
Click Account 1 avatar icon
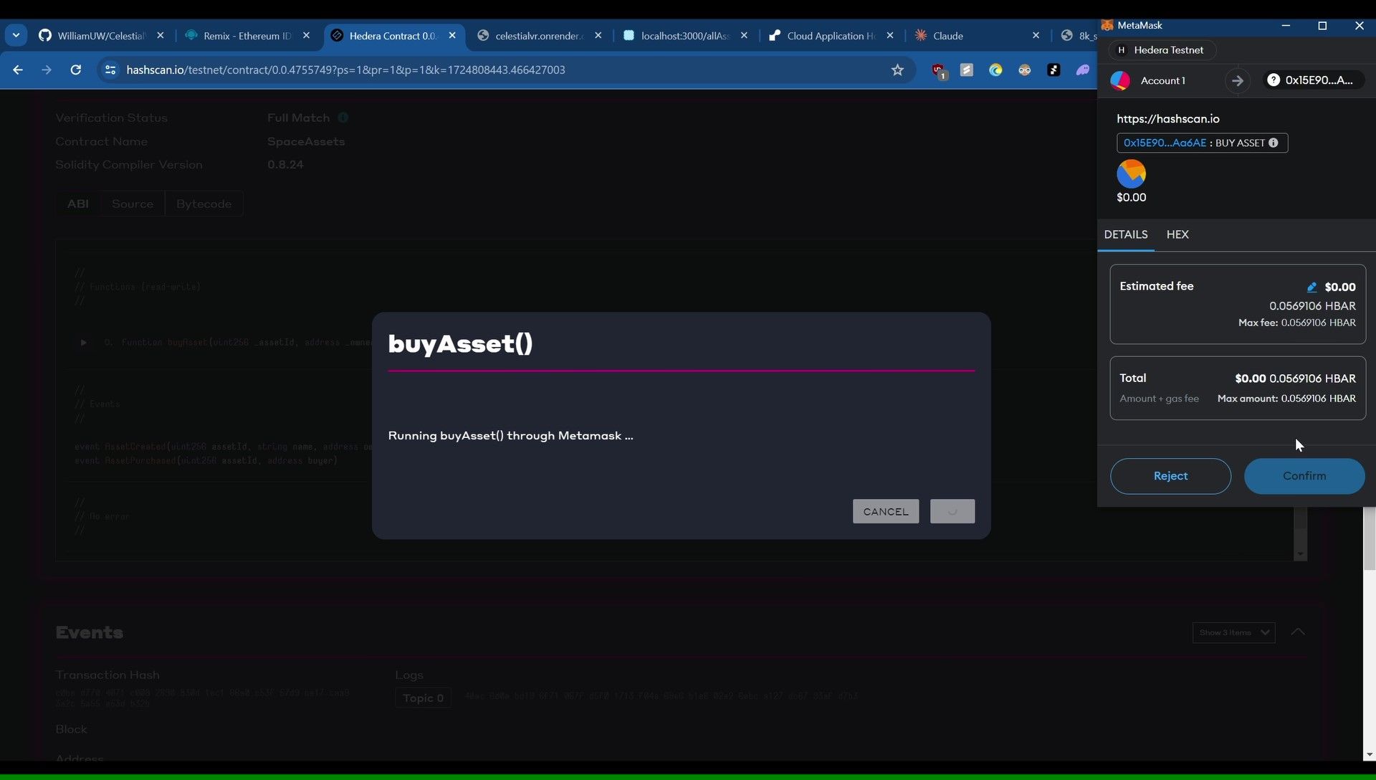[1120, 80]
